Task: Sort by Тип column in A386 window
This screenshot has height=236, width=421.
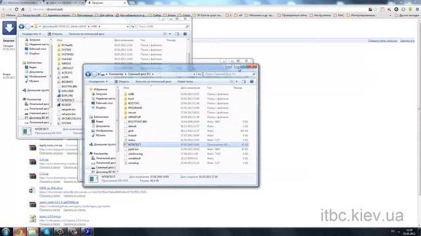Action: 143,40
